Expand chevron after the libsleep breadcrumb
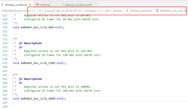 124,11
